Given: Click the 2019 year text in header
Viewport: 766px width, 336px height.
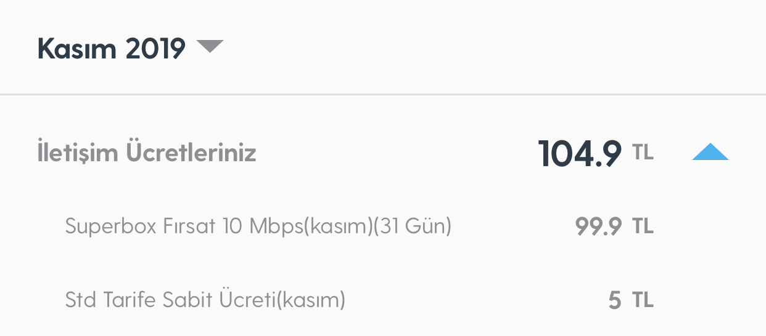Looking at the screenshot, I should tap(155, 48).
